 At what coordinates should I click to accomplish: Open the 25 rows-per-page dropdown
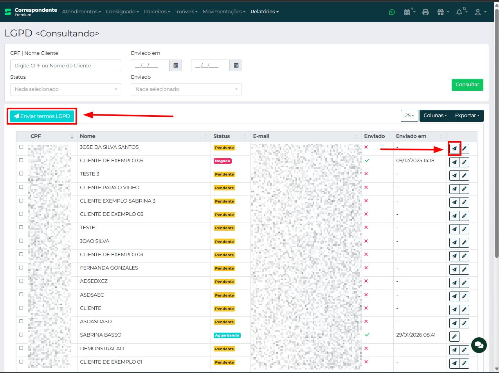(x=409, y=116)
